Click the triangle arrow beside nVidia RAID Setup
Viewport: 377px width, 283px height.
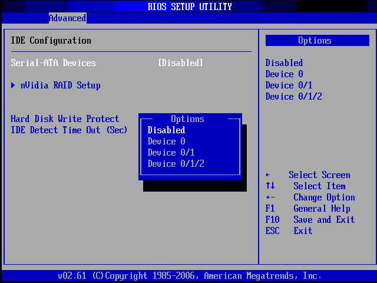point(14,85)
